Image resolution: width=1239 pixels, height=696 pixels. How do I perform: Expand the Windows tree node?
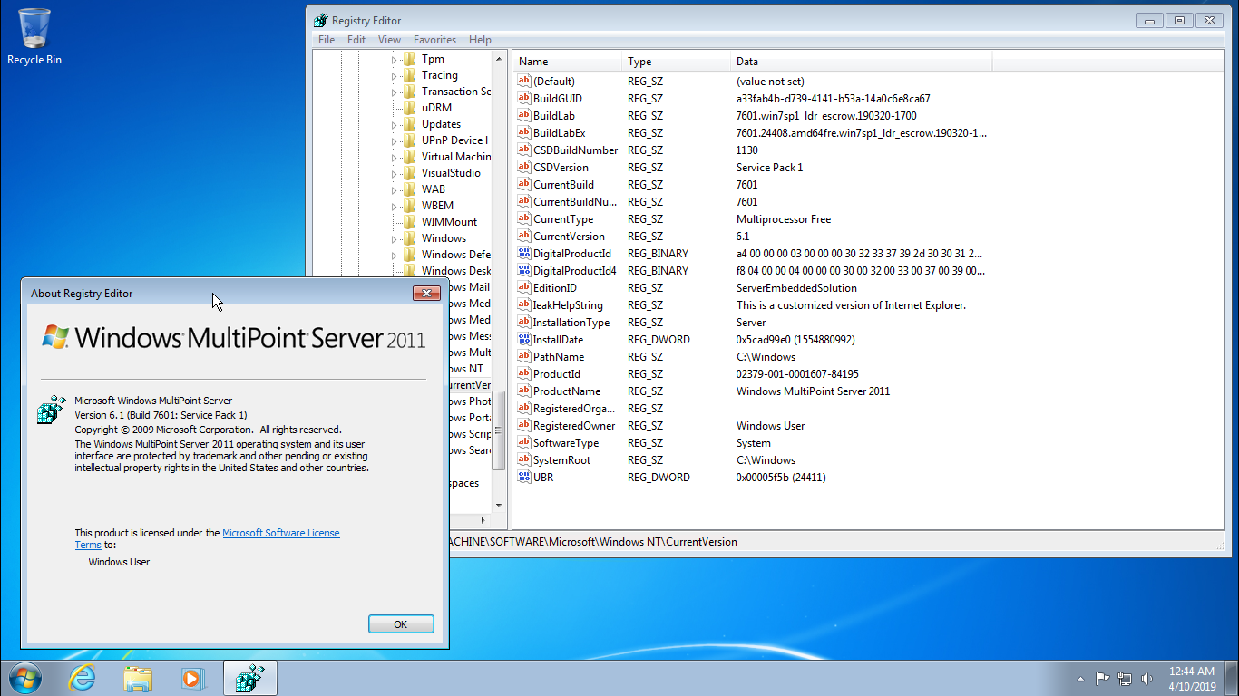point(395,239)
